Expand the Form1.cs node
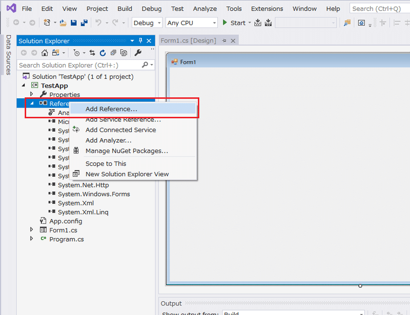The height and width of the screenshot is (315, 410). pos(32,229)
